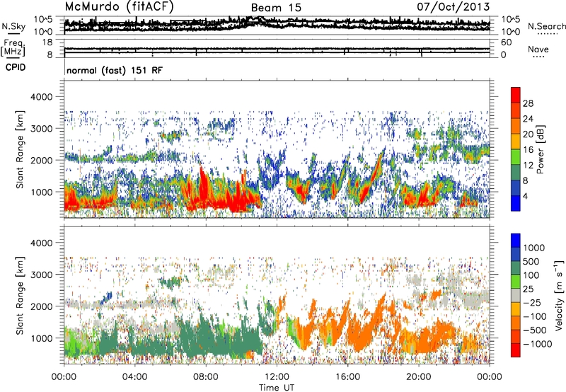
Task: Click the CPID label
Action: 16,67
